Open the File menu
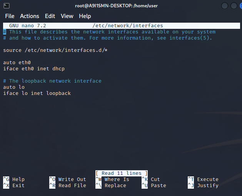242x196 pixels. coord(10,16)
